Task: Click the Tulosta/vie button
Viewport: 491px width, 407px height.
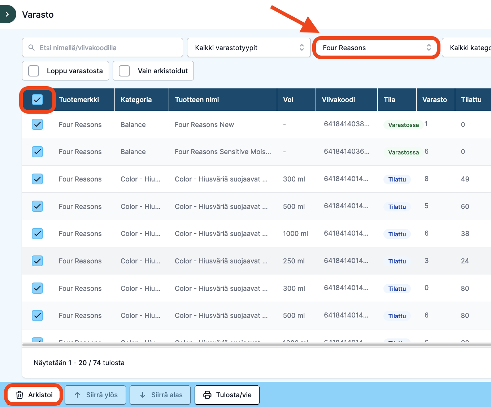Action: (x=227, y=395)
